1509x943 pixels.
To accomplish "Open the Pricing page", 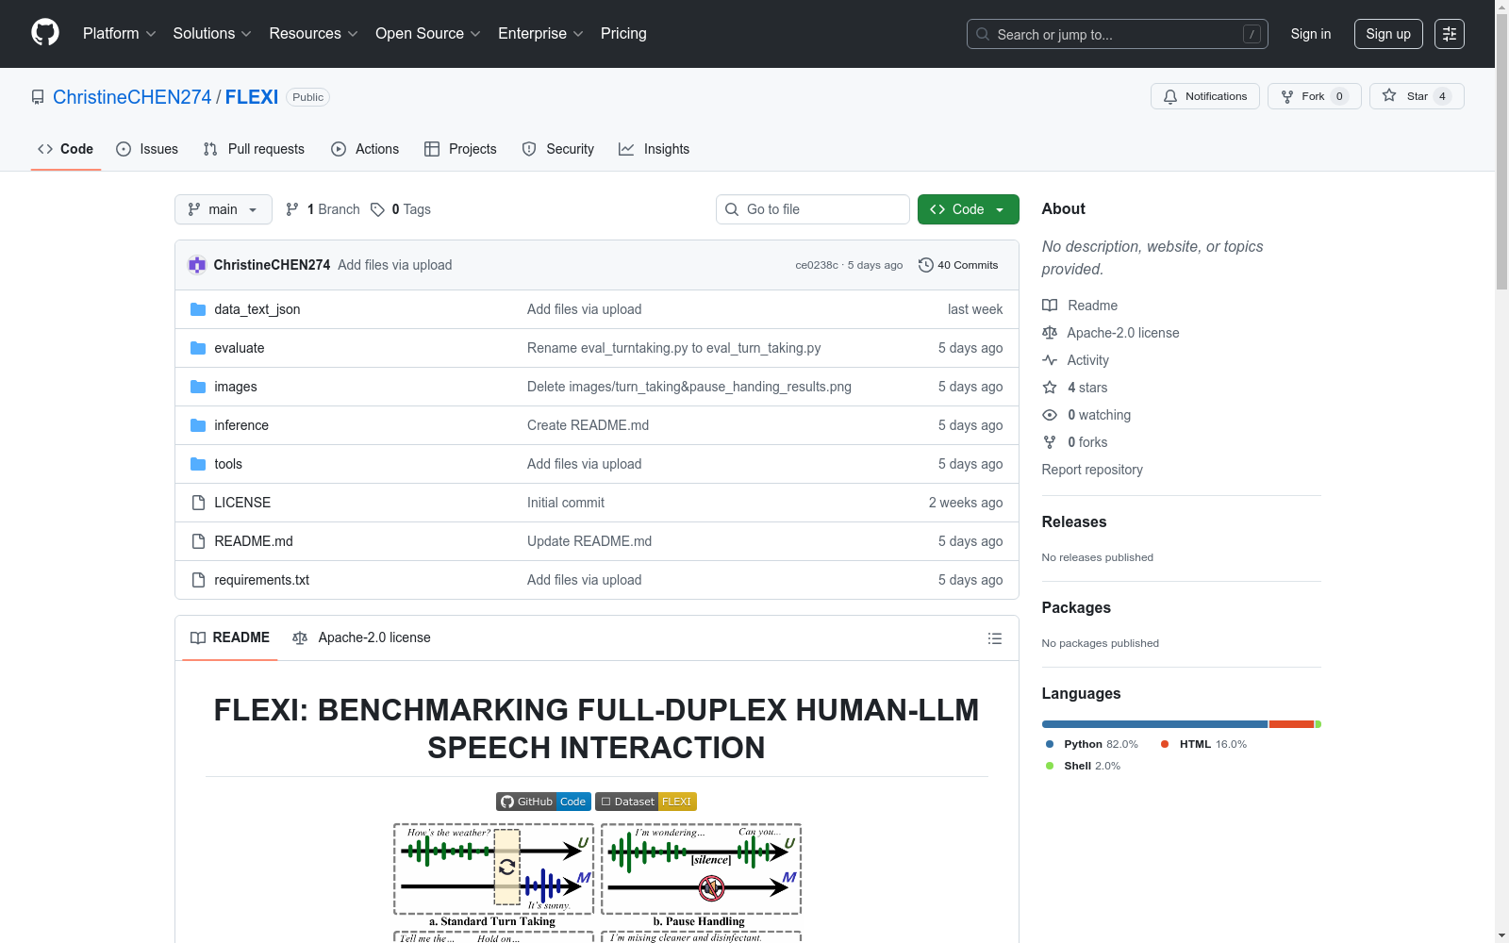I will [623, 34].
